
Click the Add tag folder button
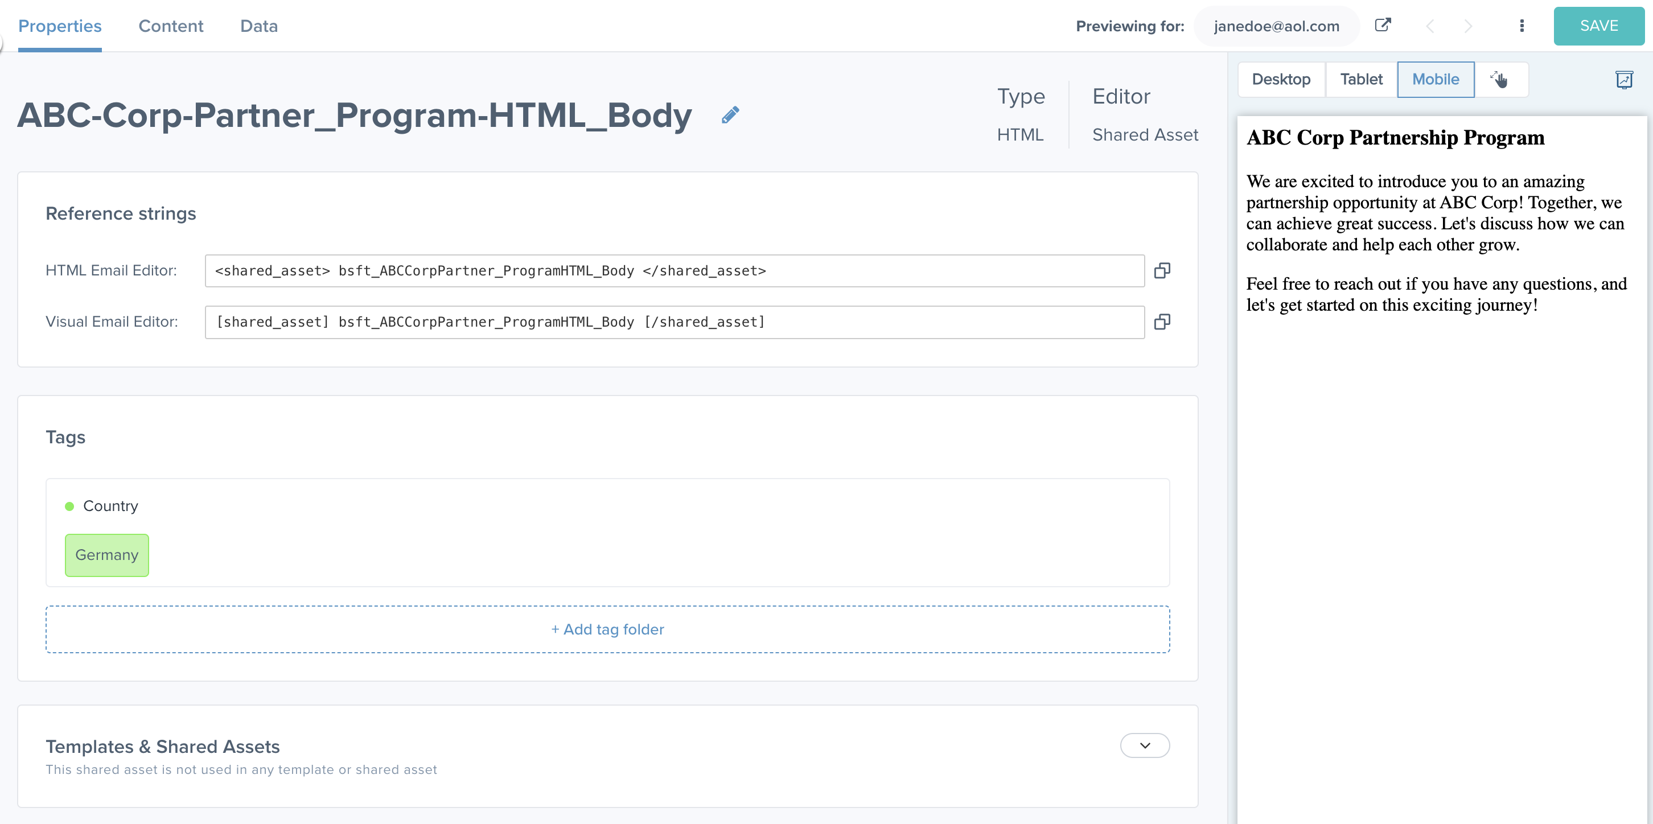point(607,629)
